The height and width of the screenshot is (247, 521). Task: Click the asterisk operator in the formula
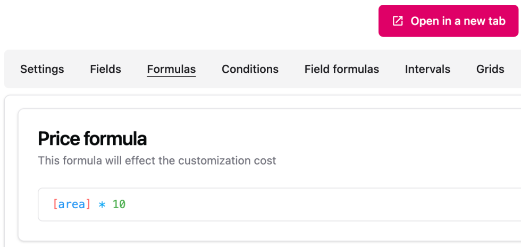pyautogui.click(x=102, y=205)
